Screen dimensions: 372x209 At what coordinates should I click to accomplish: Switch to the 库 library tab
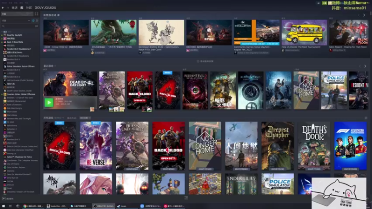(22, 8)
